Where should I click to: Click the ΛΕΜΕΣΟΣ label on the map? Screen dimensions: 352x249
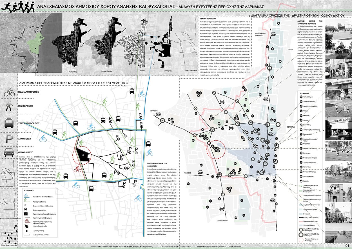[188, 173]
